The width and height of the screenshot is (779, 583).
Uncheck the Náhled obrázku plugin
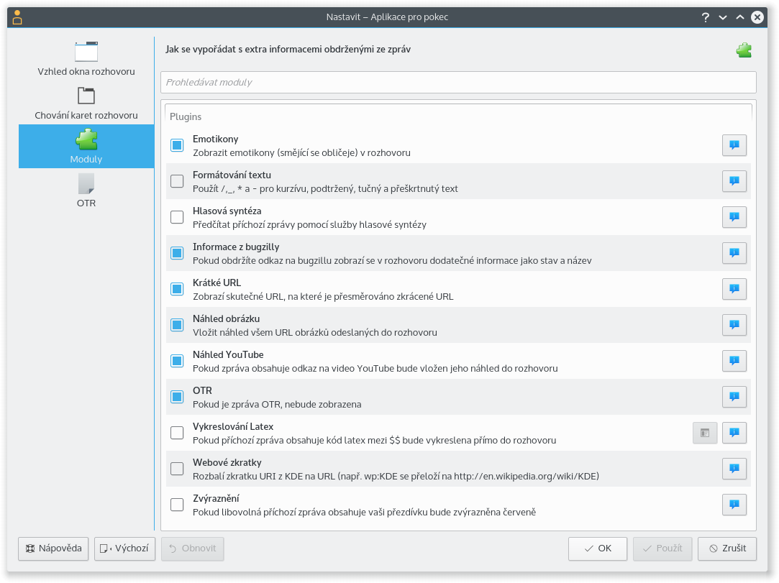pyautogui.click(x=177, y=325)
